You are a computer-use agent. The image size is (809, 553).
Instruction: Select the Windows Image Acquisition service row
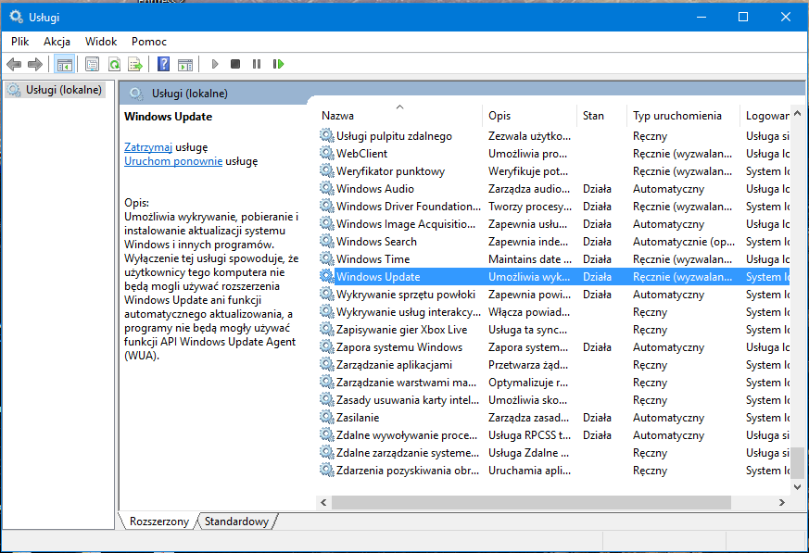tap(554, 223)
